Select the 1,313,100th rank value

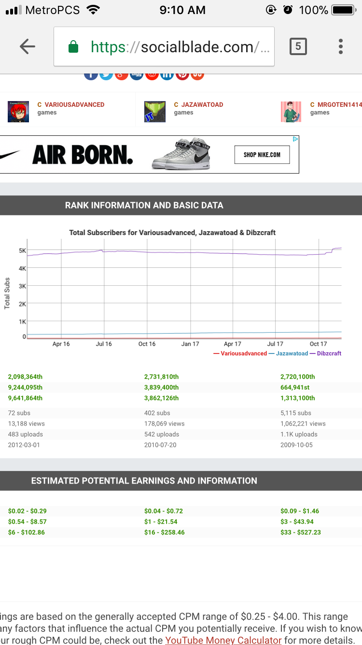point(297,398)
